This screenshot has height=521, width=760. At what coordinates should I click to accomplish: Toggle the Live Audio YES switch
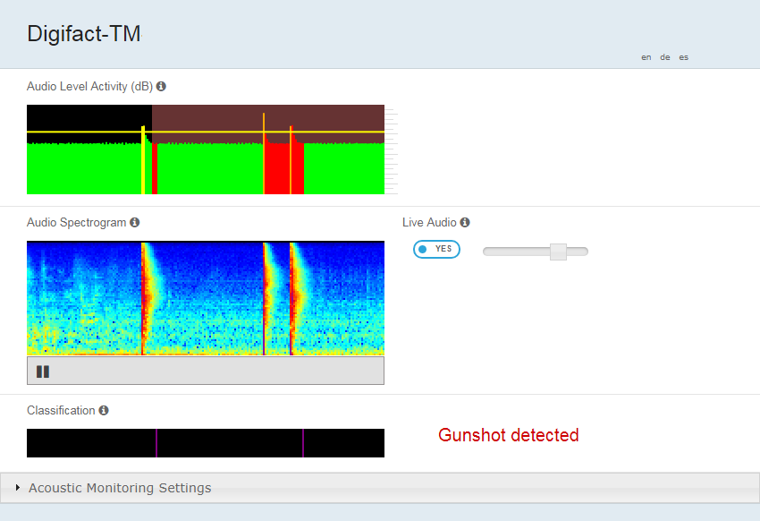click(x=436, y=250)
